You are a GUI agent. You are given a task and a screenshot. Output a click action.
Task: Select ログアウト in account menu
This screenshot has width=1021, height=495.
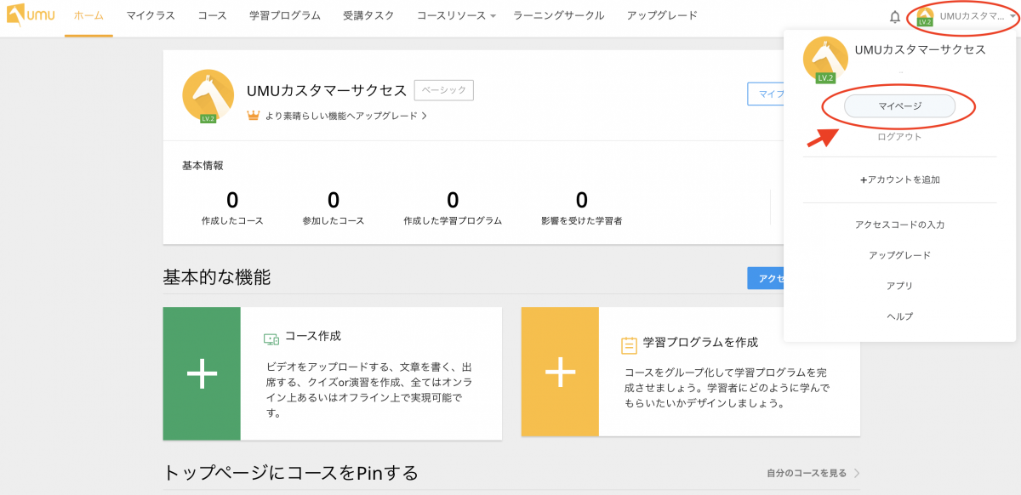pos(899,137)
